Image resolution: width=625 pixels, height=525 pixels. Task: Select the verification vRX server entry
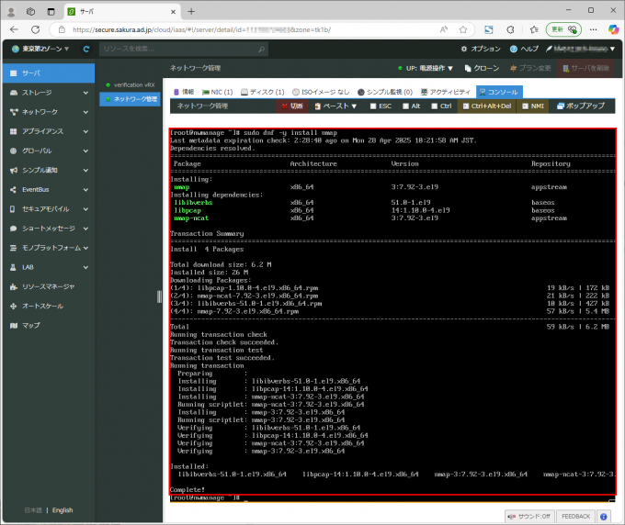click(x=131, y=85)
